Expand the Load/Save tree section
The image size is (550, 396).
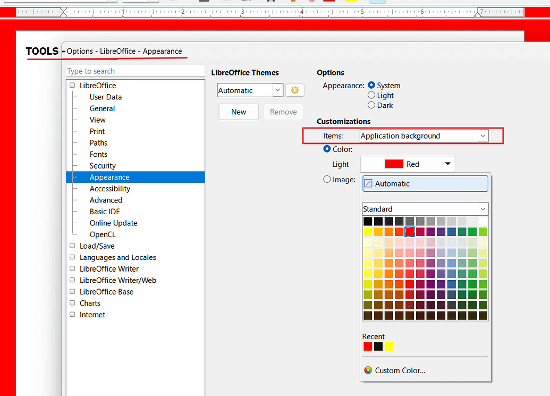click(x=72, y=246)
